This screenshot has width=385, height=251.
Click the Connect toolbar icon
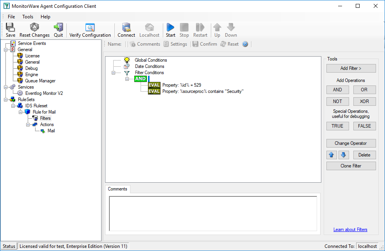click(x=126, y=27)
